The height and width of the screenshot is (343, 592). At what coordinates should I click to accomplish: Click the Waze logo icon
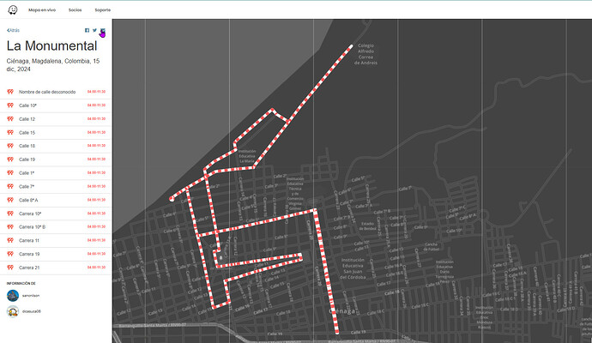coord(12,9)
